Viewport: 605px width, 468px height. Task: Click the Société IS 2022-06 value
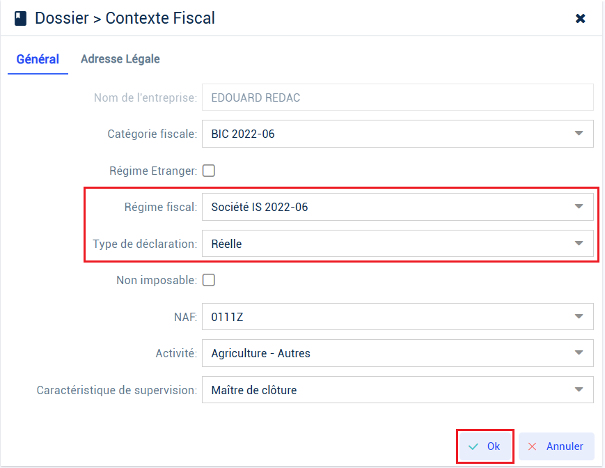259,207
